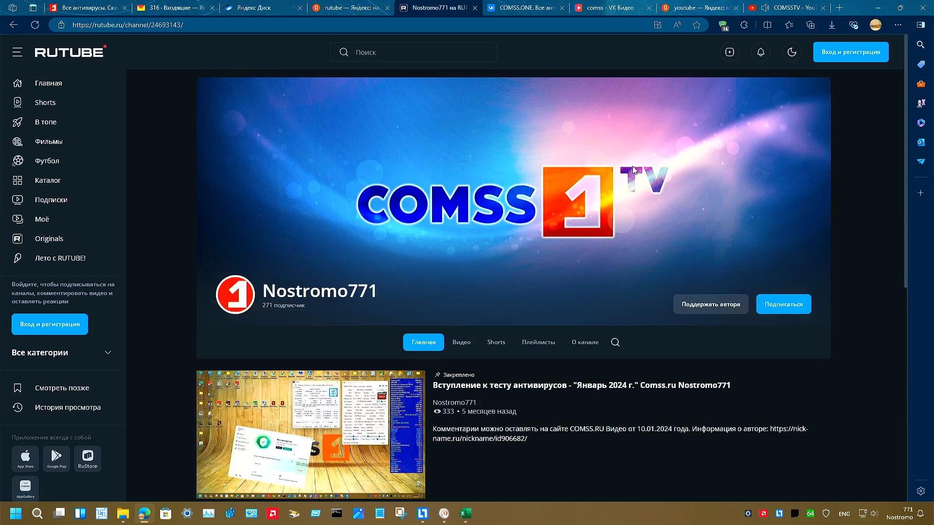The width and height of the screenshot is (934, 525).
Task: Click the Поддержать автора button
Action: [x=710, y=304]
